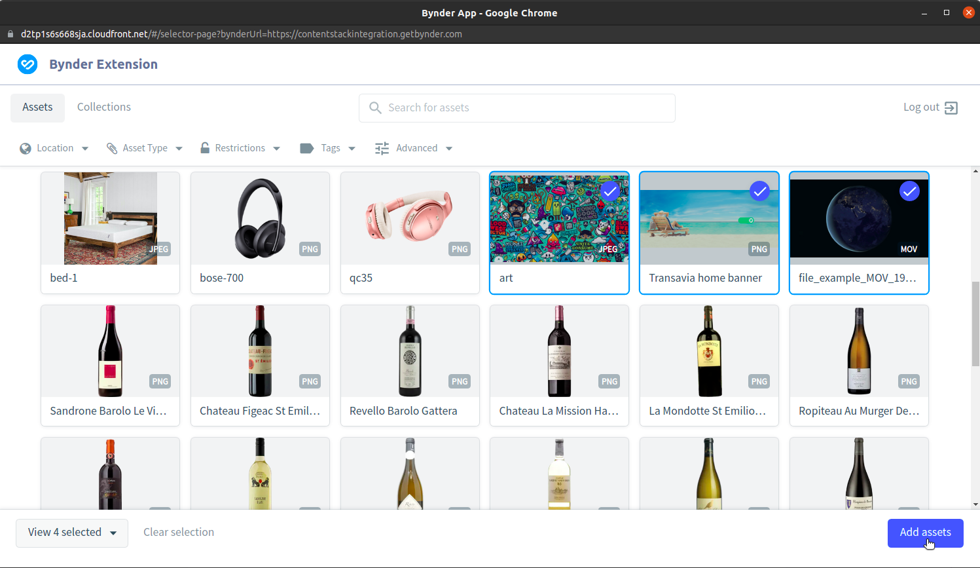Click the Bynder logo icon
Viewport: 980px width, 568px height.
click(27, 64)
